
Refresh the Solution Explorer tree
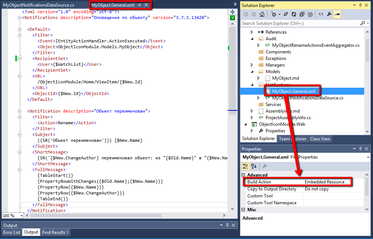(x=294, y=14)
